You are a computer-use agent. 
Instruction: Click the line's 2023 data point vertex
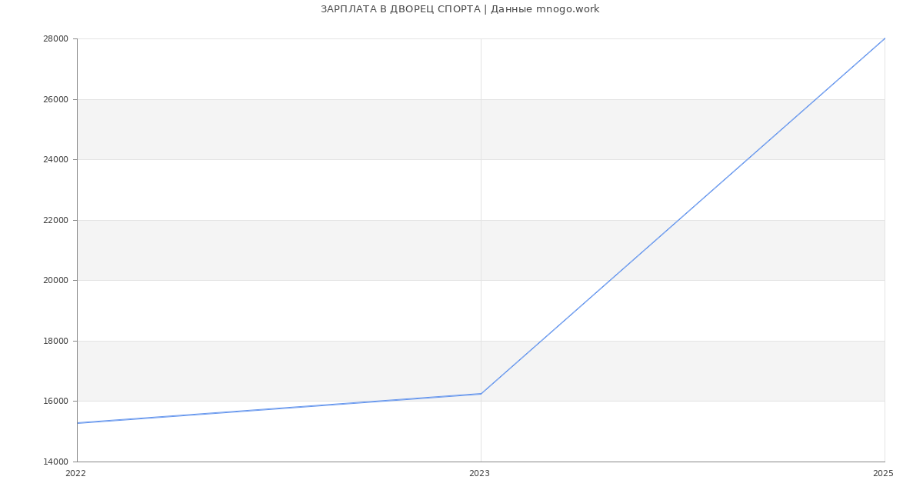pos(481,394)
